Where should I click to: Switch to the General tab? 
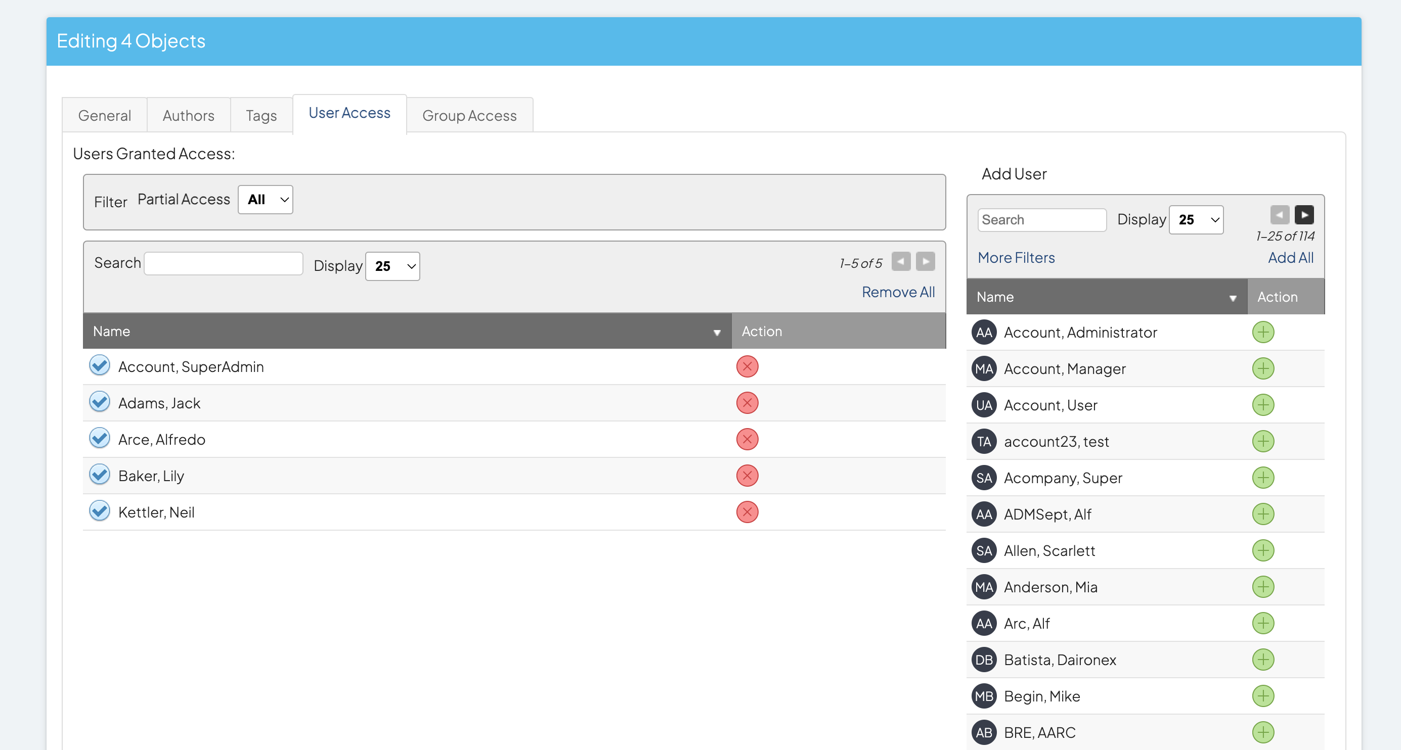click(104, 115)
